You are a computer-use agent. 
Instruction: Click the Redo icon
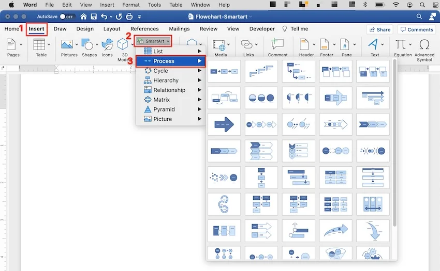[x=119, y=17]
